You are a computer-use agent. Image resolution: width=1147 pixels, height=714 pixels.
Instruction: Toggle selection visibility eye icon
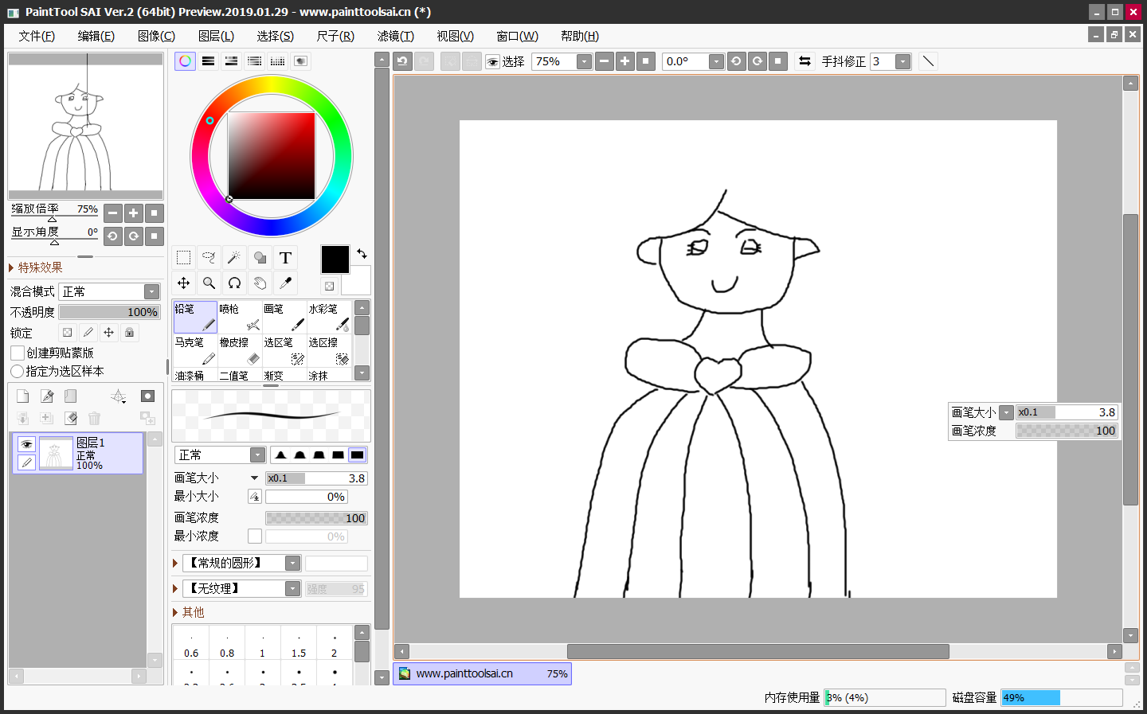pos(492,61)
